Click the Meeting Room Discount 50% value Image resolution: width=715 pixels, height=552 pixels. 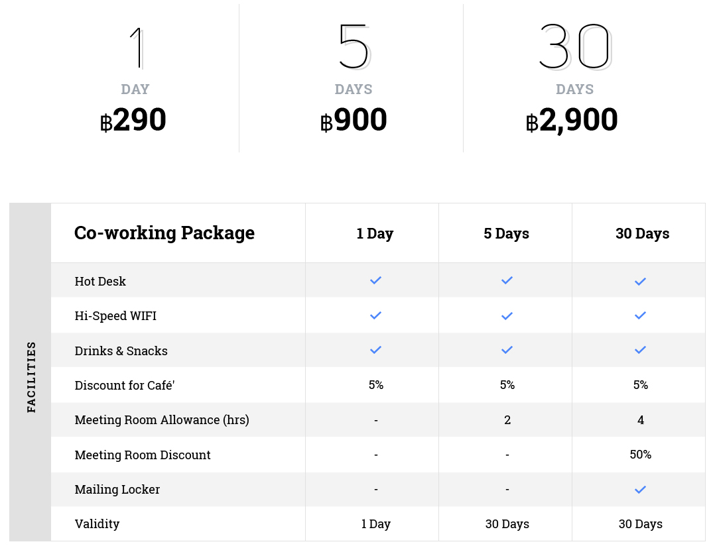click(x=641, y=455)
